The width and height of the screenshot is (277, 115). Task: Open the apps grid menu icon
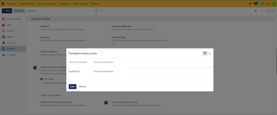pyautogui.click(x=3, y=4)
